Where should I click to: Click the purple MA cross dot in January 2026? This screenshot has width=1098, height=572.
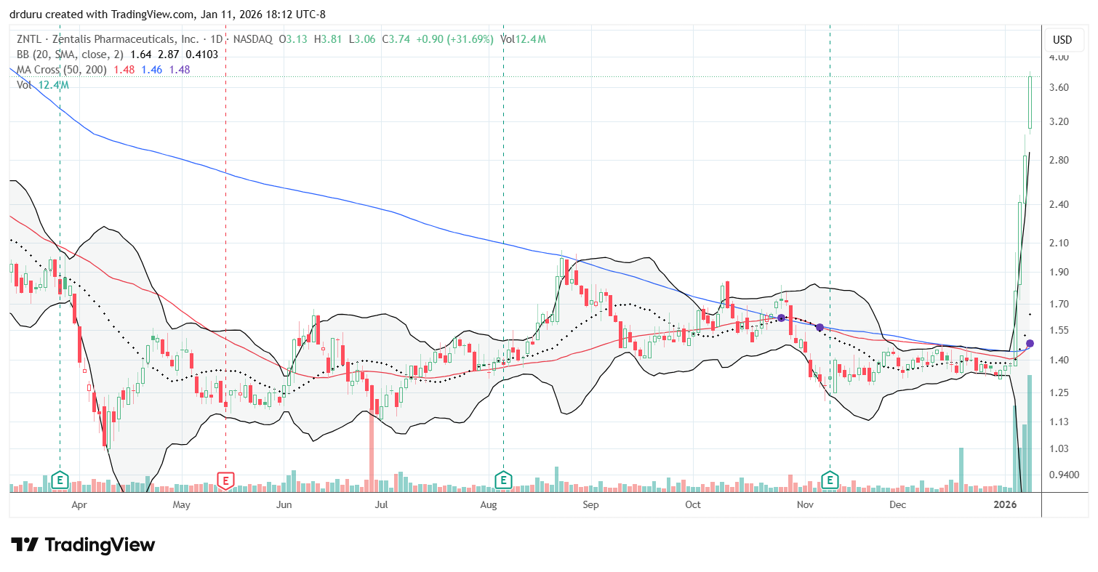pos(1029,343)
